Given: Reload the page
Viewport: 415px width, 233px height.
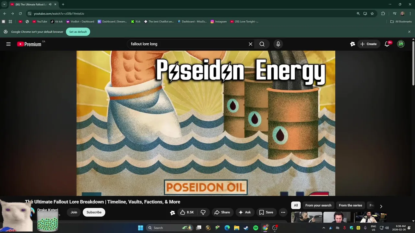Looking at the screenshot, I should (20, 14).
